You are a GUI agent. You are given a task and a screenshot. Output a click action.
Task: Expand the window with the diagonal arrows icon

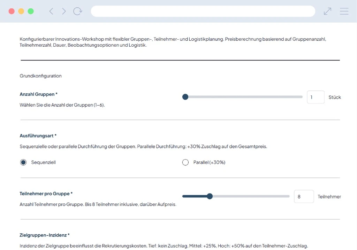[x=327, y=11]
